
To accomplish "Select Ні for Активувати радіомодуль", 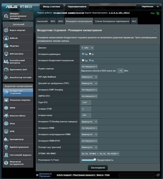I will click(x=90, y=54).
